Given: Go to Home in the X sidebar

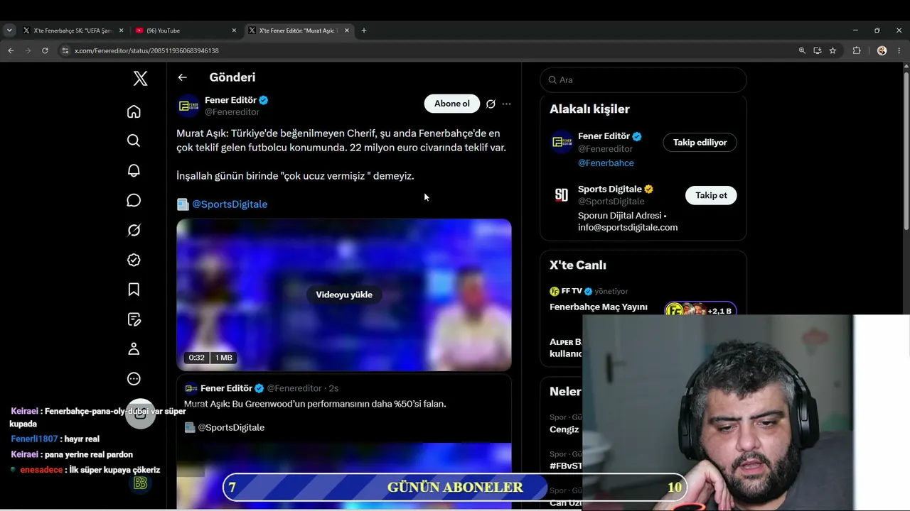Looking at the screenshot, I should [x=134, y=111].
